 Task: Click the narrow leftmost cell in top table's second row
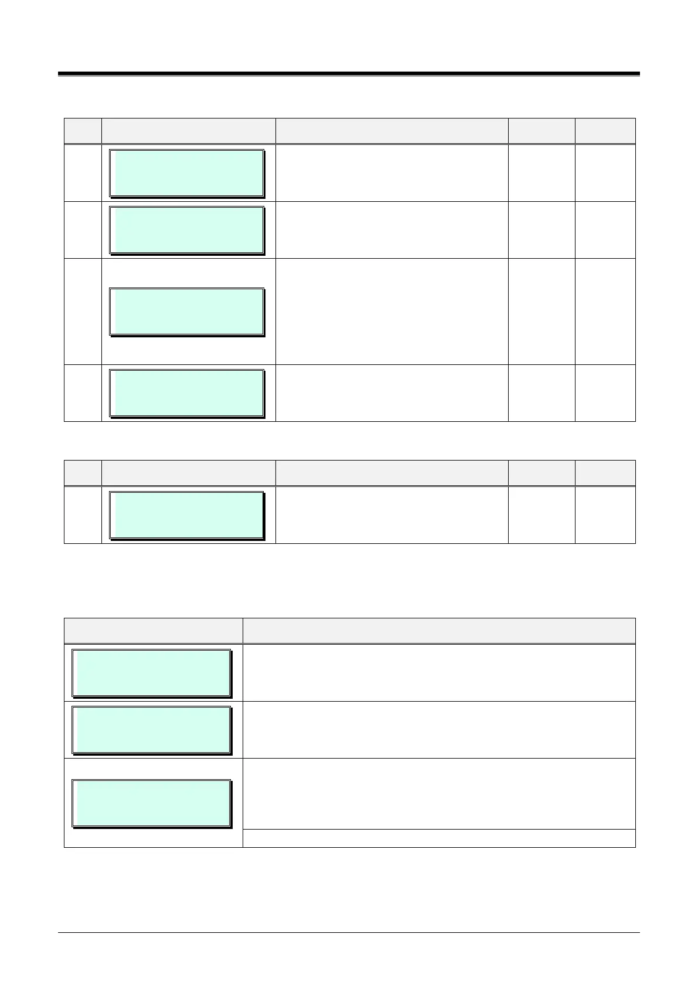tap(83, 230)
